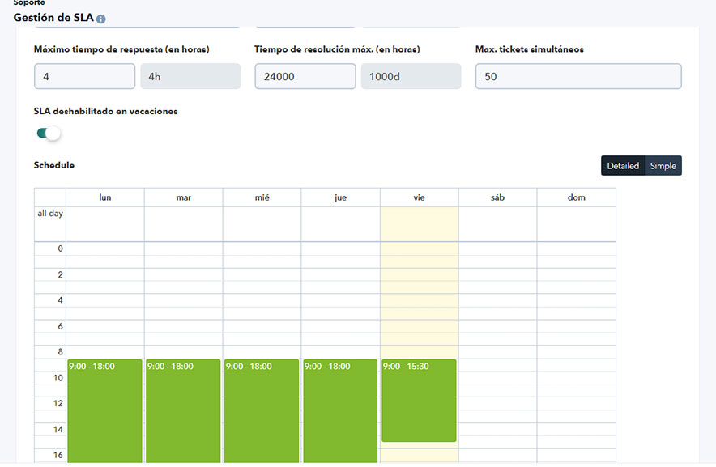Switch to the Simple schedule view
The image size is (716, 467).
click(663, 165)
